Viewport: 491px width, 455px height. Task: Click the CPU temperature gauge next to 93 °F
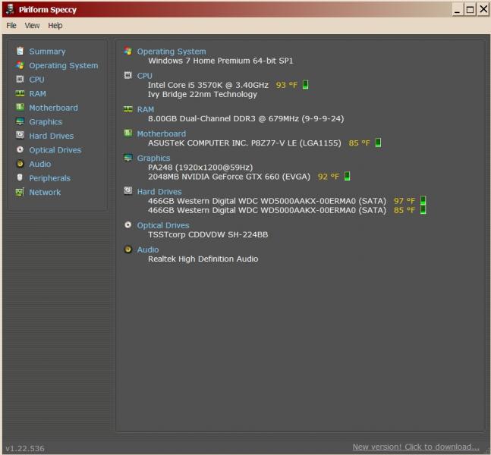306,85
